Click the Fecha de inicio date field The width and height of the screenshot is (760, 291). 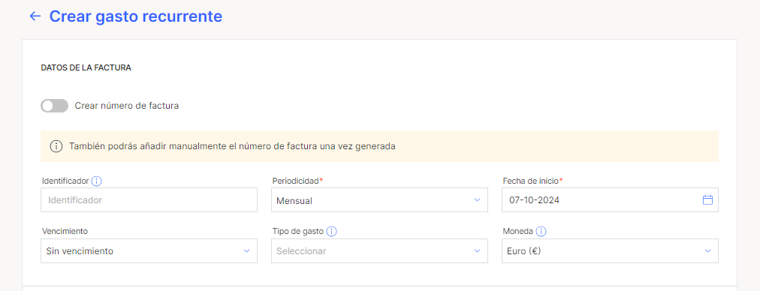coord(610,200)
